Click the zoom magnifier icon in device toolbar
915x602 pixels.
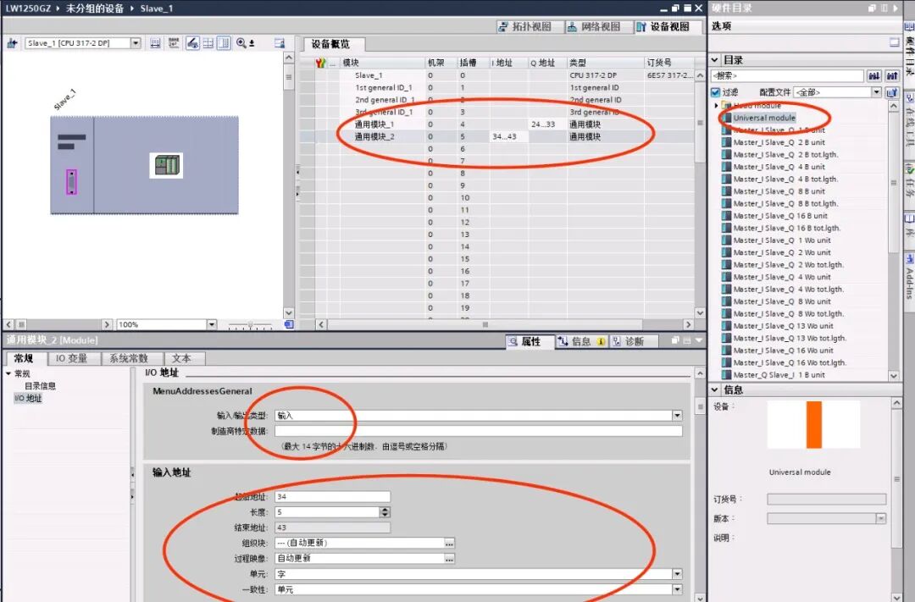coord(241,43)
